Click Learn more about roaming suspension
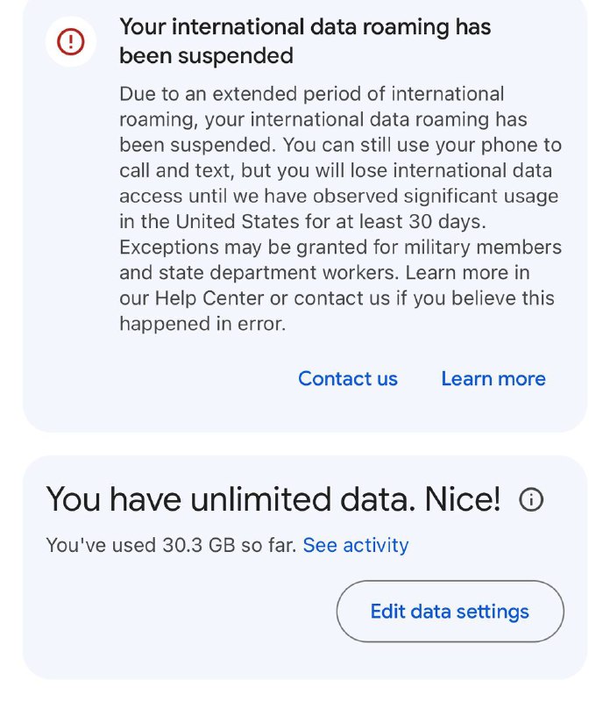Viewport: 610px width, 702px height. (493, 378)
